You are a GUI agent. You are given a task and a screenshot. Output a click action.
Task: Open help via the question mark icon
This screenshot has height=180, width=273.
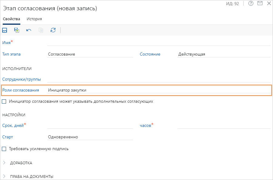[250, 4]
